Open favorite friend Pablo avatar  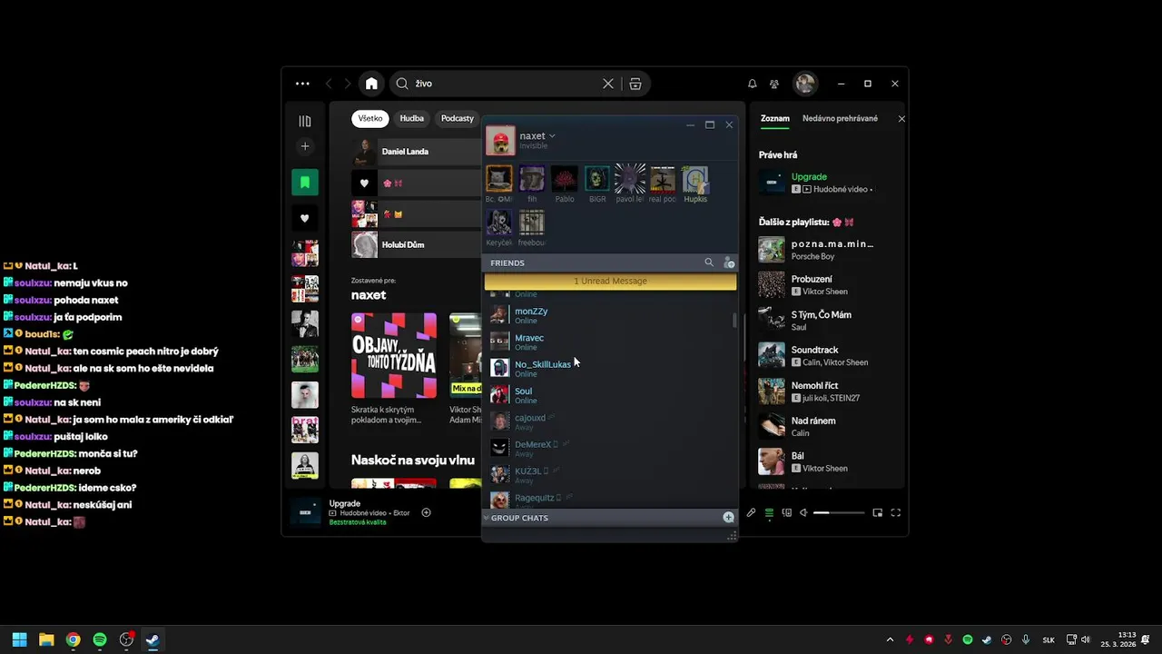[565, 179]
